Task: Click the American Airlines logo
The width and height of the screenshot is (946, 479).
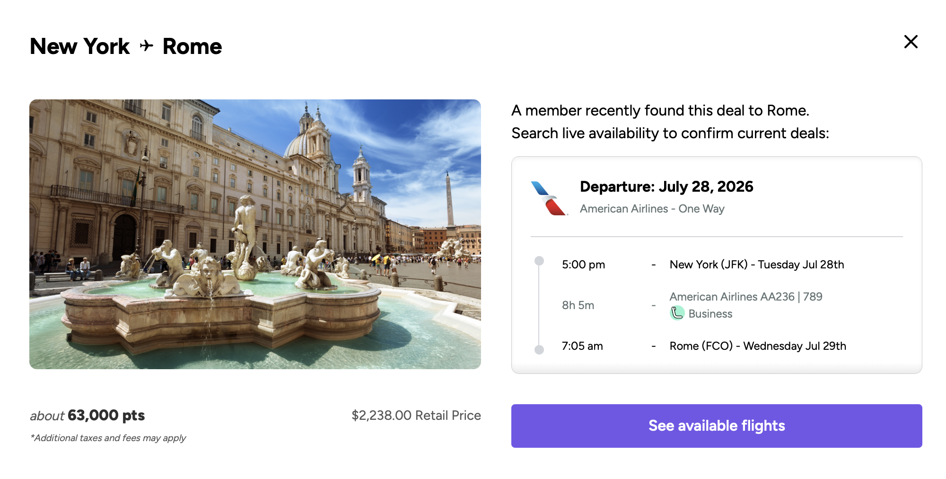Action: tap(549, 198)
